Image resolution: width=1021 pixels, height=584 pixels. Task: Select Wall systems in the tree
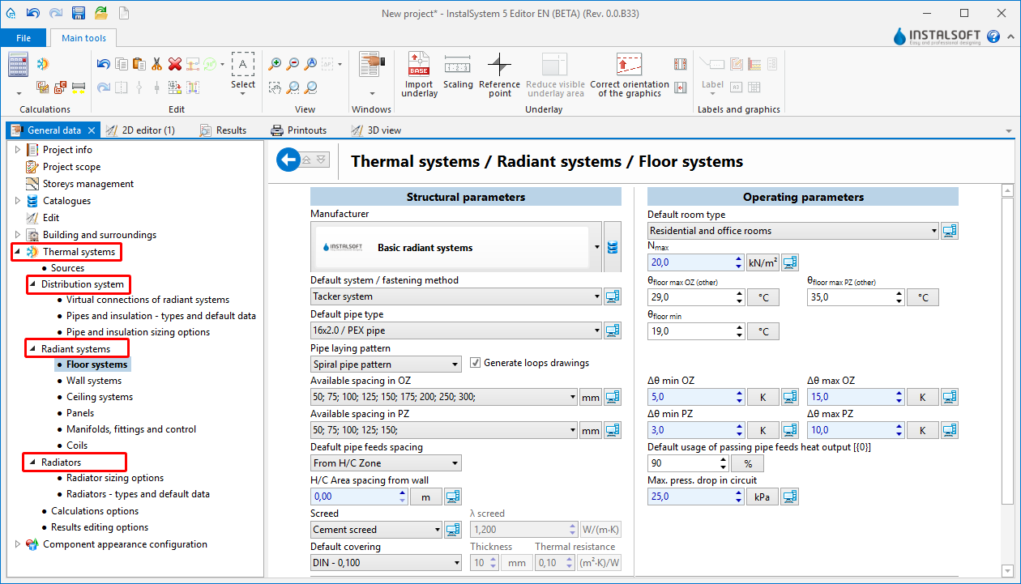click(94, 381)
